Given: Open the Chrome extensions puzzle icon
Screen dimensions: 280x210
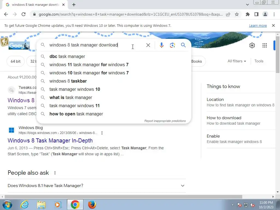Looking at the screenshot, I should click(x=247, y=14).
